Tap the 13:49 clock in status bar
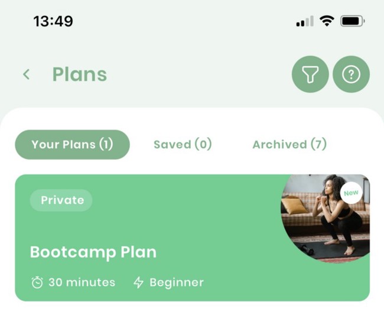384x325 pixels. point(53,21)
